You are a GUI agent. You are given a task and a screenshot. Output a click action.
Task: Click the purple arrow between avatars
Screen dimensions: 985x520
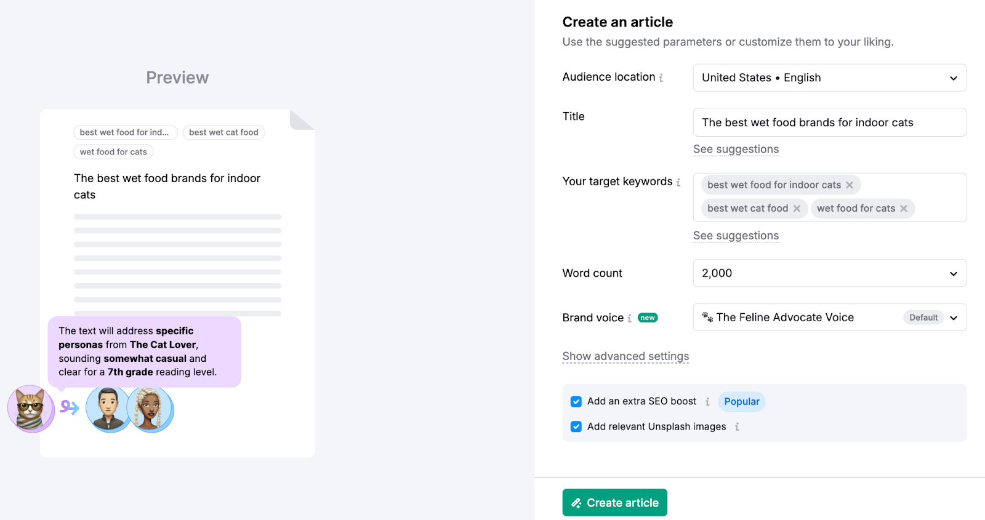[70, 407]
